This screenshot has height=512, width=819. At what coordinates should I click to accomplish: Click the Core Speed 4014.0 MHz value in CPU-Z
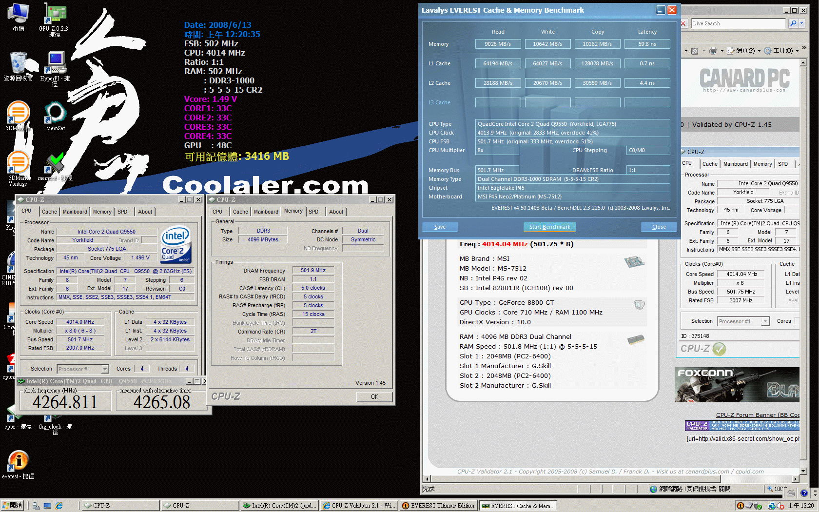click(x=80, y=322)
